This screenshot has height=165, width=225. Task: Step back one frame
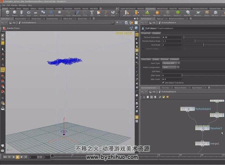(x=9, y=157)
